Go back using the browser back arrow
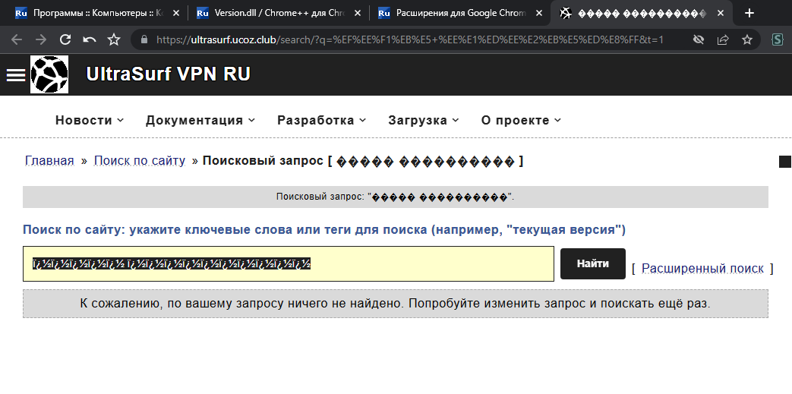792x394 pixels. point(17,39)
